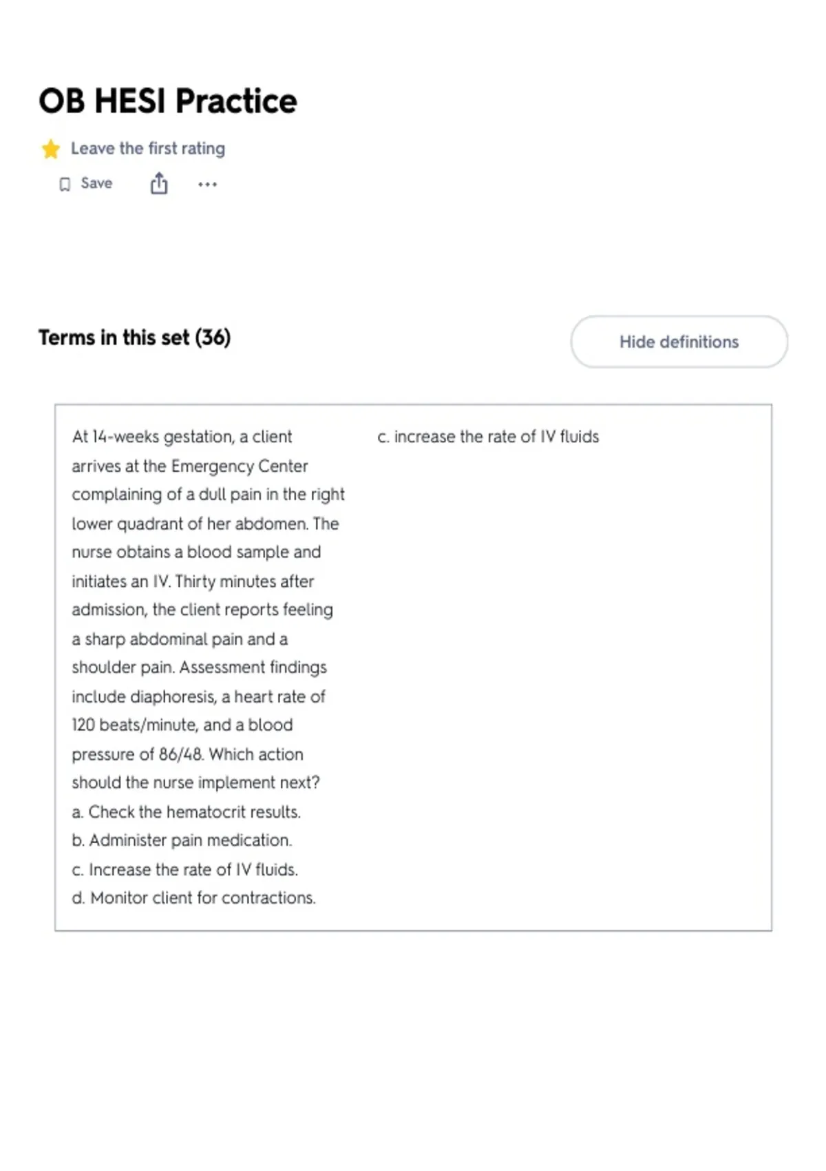Click the definition answer 'c. increase the rate'
This screenshot has height=1171, width=826.
(x=488, y=437)
